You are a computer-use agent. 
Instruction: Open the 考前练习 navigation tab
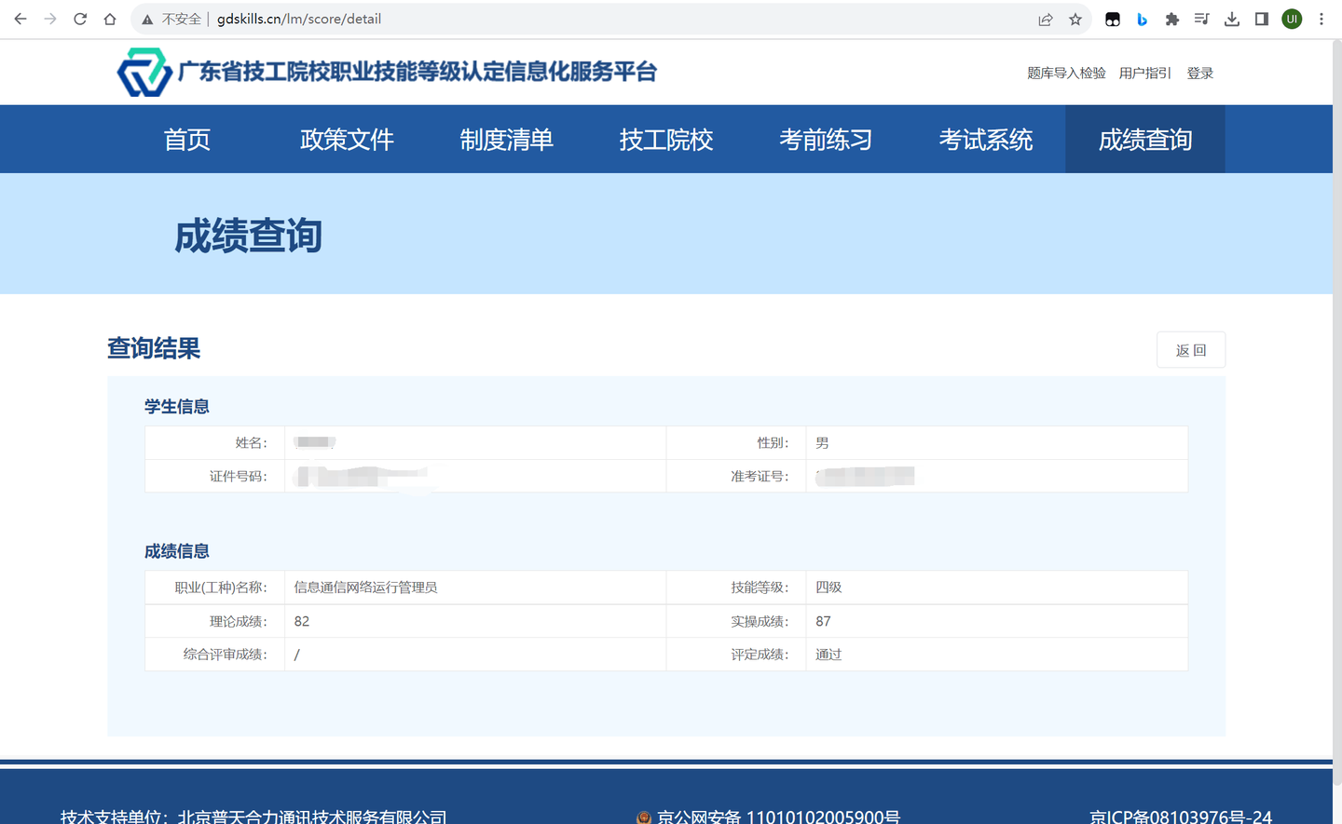(x=826, y=140)
